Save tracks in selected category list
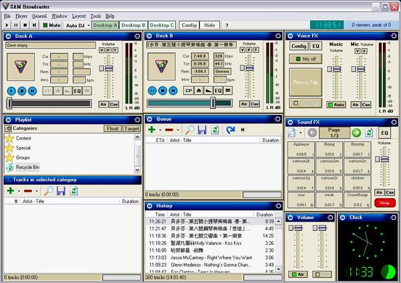 [x=61, y=191]
